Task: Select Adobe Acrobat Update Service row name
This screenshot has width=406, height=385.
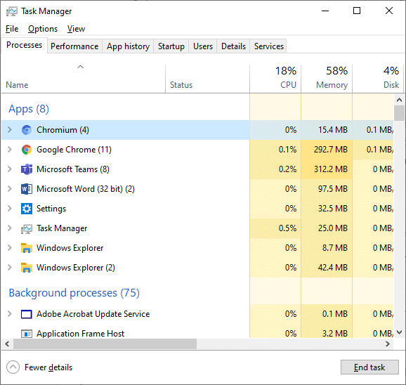Action: (x=93, y=314)
